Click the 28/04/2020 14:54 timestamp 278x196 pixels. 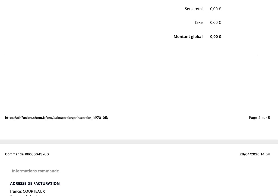click(x=255, y=154)
